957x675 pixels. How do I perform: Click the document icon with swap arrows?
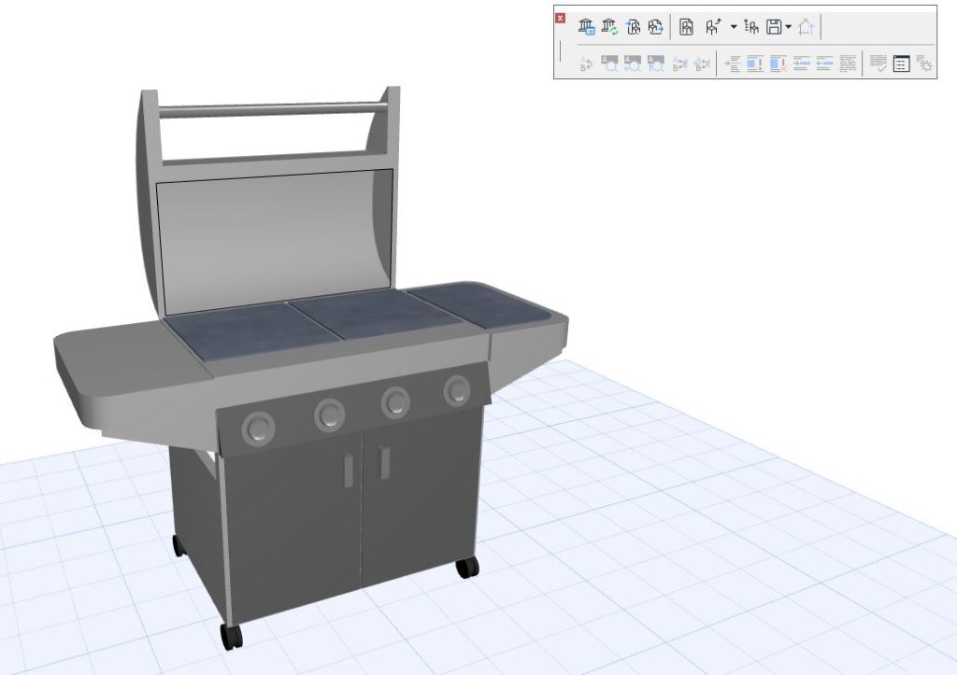tap(653, 26)
